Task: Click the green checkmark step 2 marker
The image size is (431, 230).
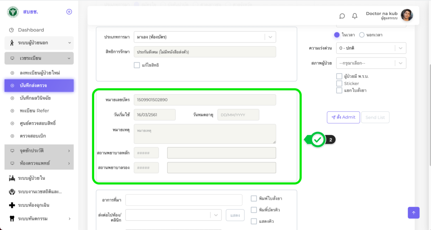Action: [318, 140]
